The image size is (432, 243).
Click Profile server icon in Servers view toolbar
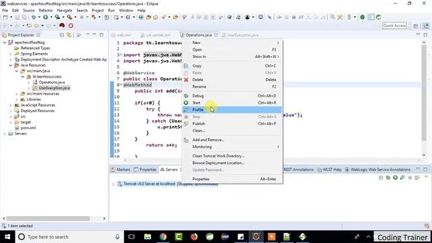tap(402, 178)
